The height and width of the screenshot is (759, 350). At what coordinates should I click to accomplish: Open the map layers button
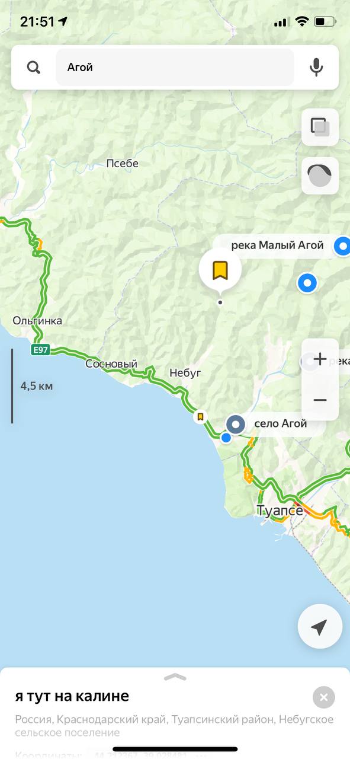[x=320, y=127]
